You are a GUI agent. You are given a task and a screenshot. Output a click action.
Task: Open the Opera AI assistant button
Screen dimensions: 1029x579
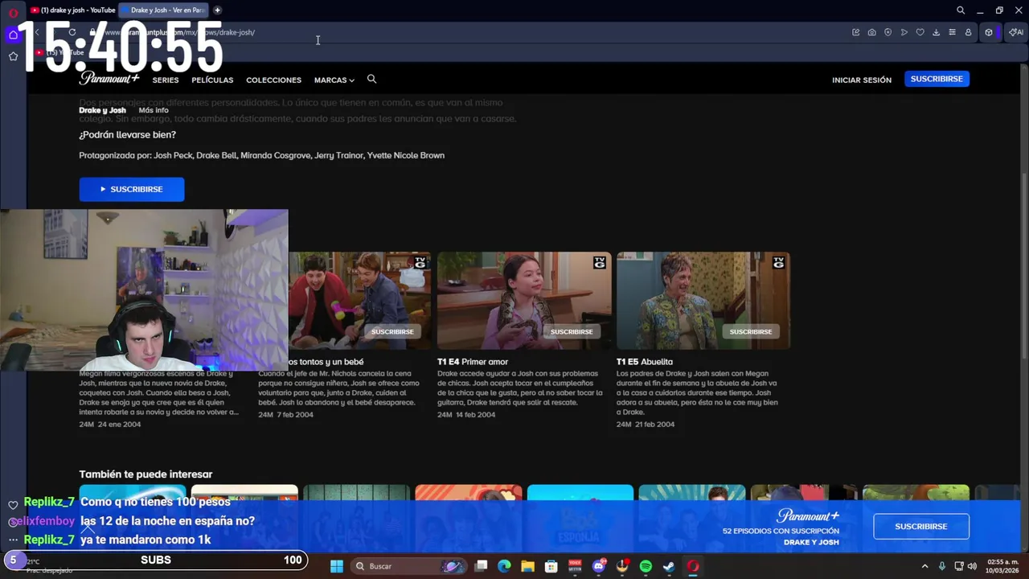[x=1016, y=32]
